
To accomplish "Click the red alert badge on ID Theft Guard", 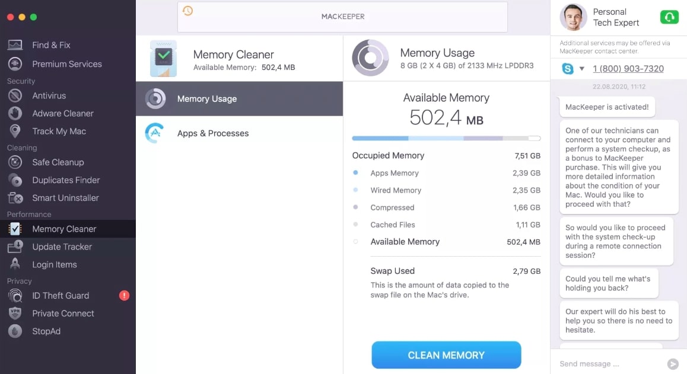I will click(x=125, y=296).
